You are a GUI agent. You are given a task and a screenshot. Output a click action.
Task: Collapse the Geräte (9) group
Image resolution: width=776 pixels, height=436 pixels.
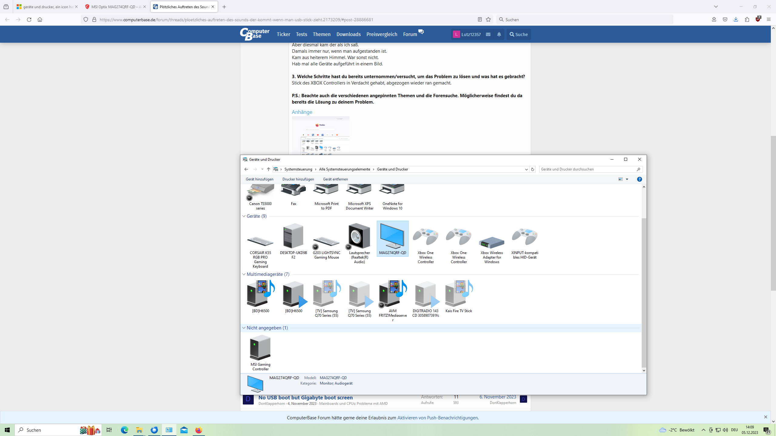[x=244, y=216]
